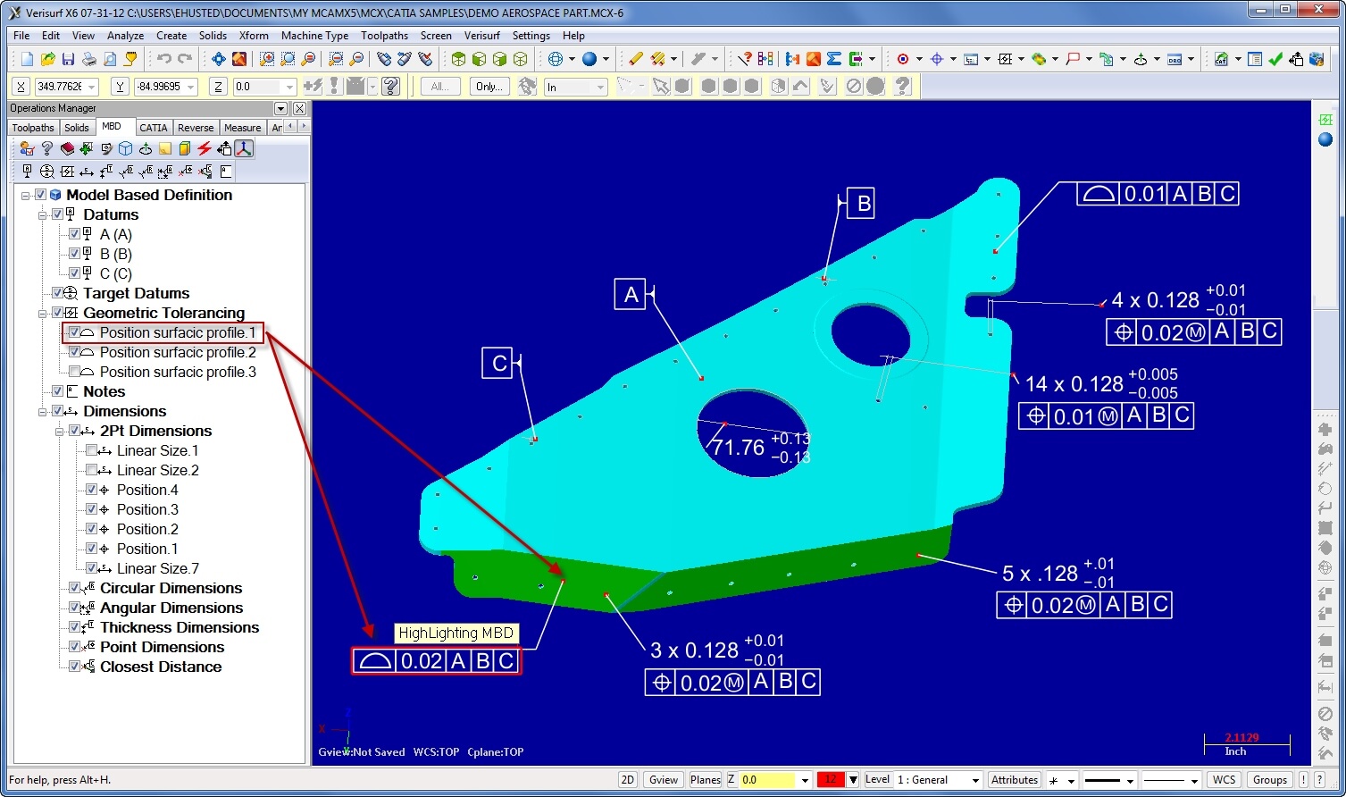1346x797 pixels.
Task: Click the Planes status bar button
Action: [705, 780]
